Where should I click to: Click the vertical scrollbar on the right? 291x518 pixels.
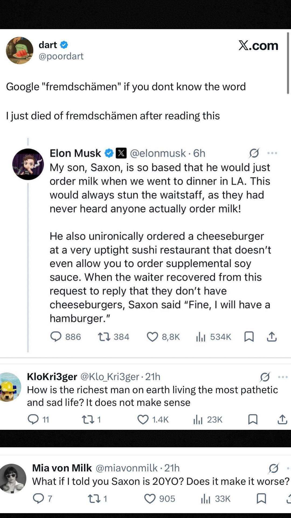(x=288, y=63)
